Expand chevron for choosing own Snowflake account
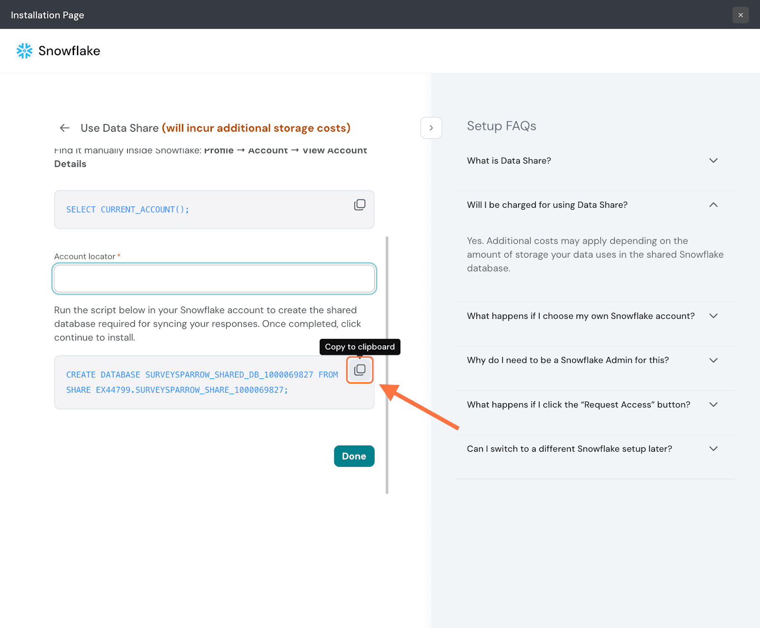760x628 pixels. coord(713,316)
